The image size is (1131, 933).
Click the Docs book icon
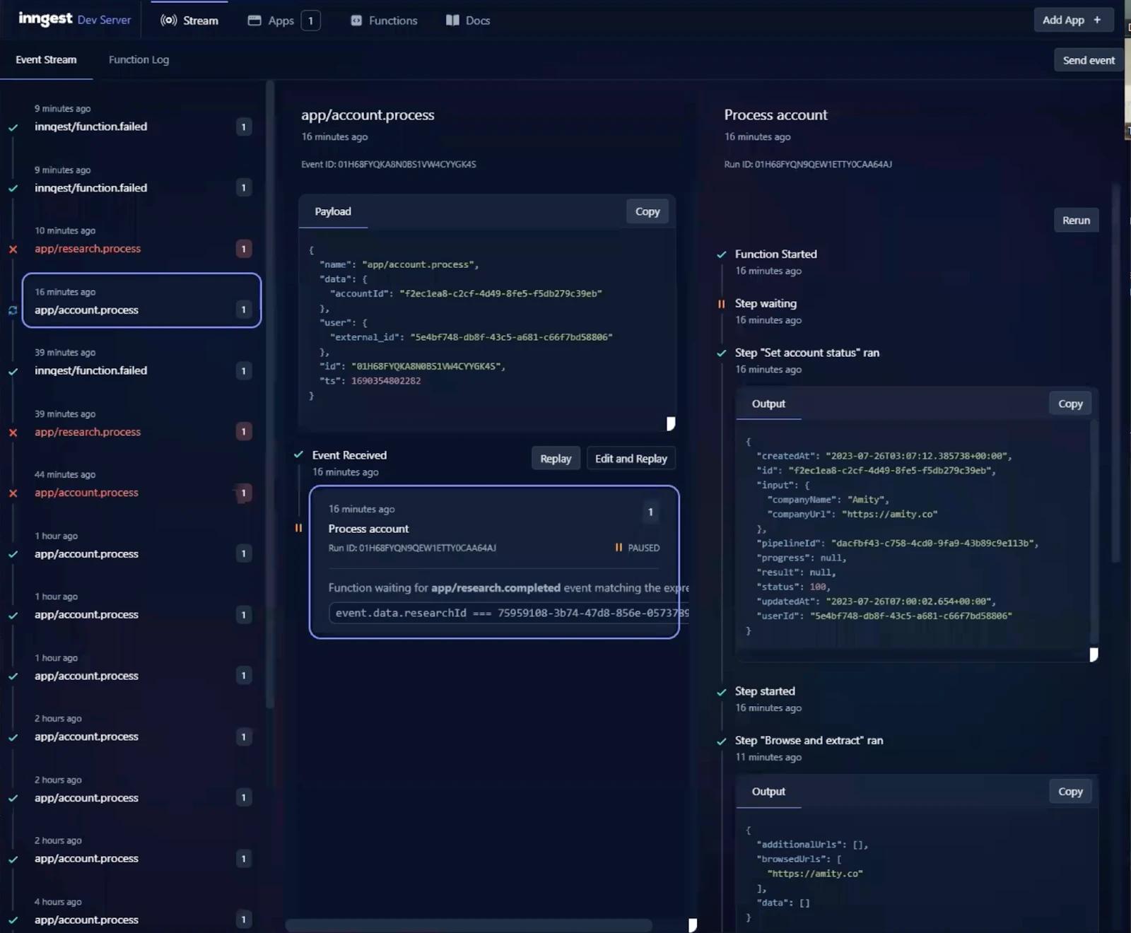point(452,20)
